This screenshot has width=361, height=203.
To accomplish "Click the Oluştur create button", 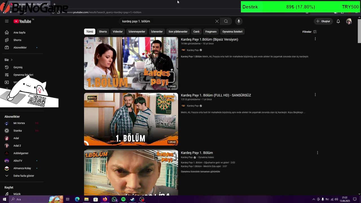I will tap(323, 21).
